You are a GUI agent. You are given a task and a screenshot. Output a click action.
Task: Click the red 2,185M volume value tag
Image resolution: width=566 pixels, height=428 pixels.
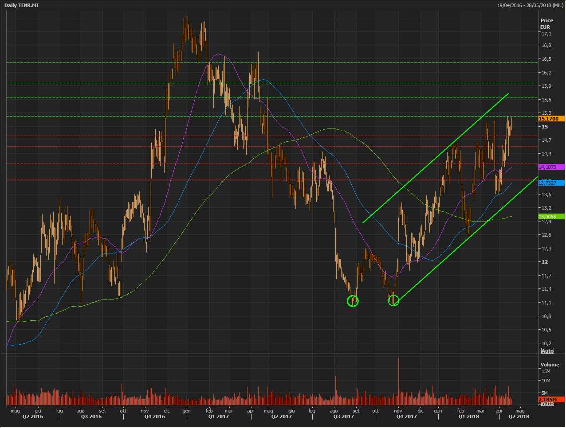click(551, 400)
